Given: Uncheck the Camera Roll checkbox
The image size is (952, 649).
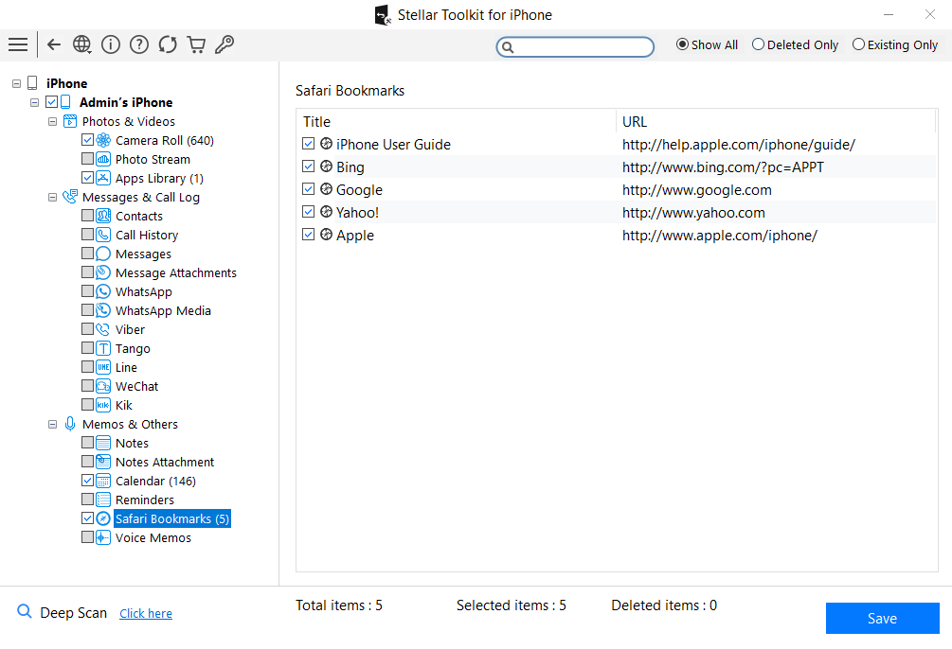Looking at the screenshot, I should (x=88, y=140).
